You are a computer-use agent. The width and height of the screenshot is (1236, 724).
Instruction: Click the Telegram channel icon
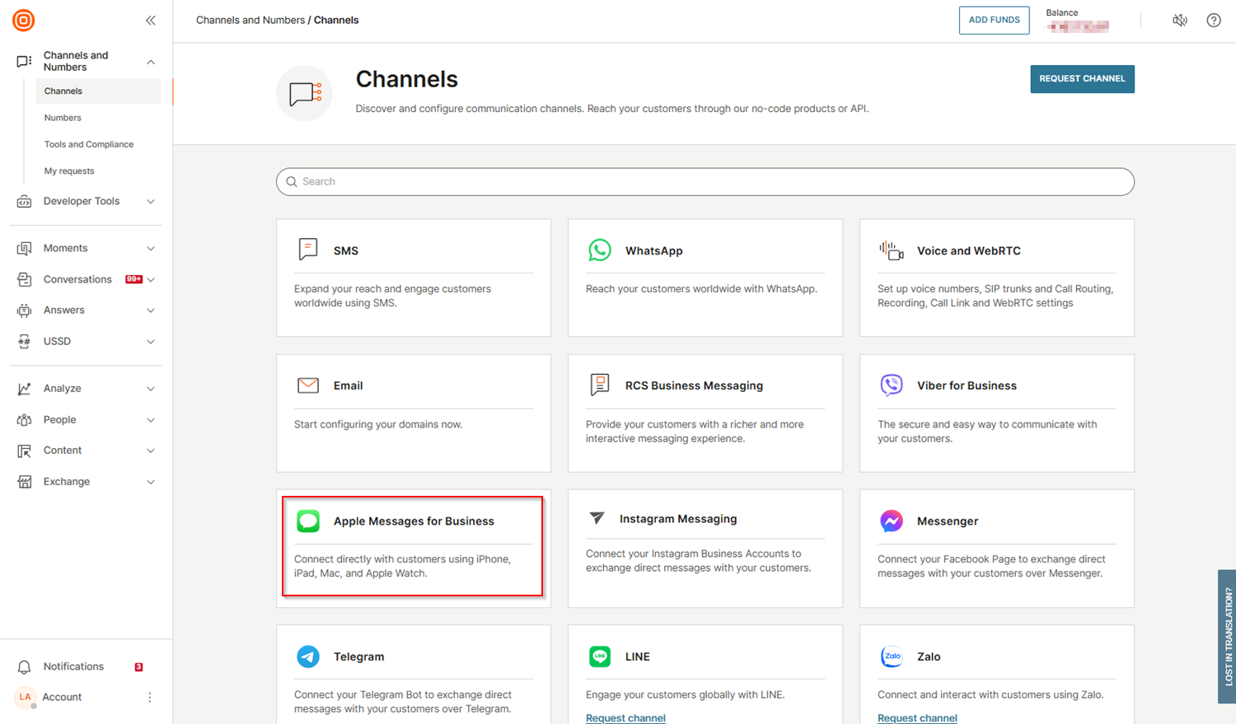308,656
